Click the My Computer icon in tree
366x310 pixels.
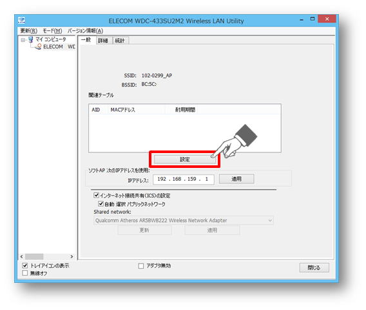tap(31, 39)
